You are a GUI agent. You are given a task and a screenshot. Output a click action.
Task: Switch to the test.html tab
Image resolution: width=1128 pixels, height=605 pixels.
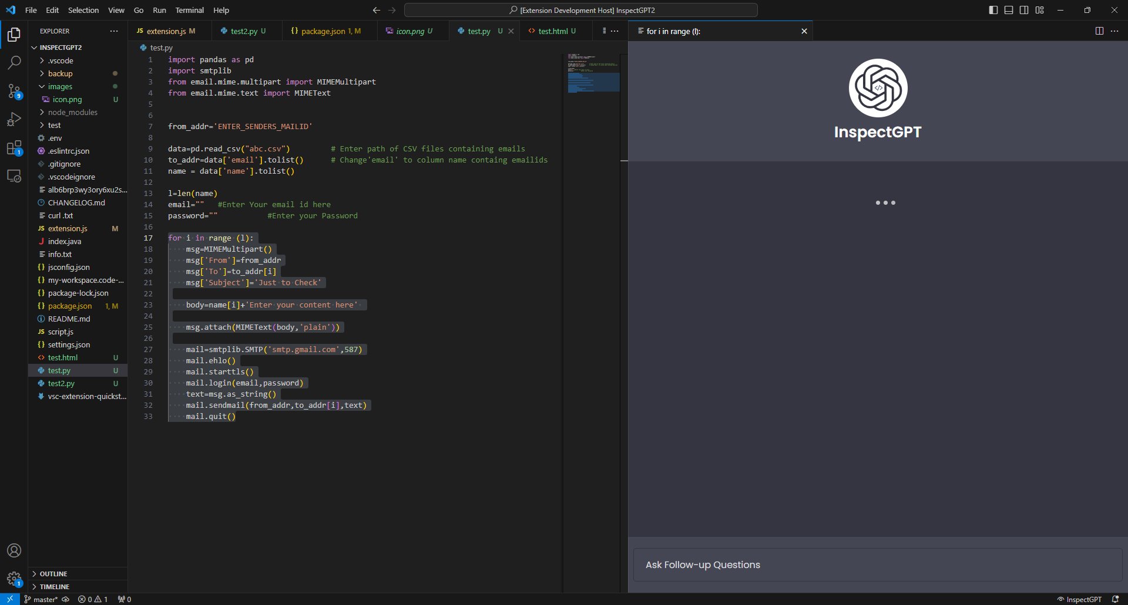click(555, 31)
